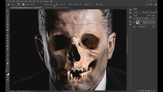
Task: Open the workspace switcher icon
Action: tap(151, 5)
